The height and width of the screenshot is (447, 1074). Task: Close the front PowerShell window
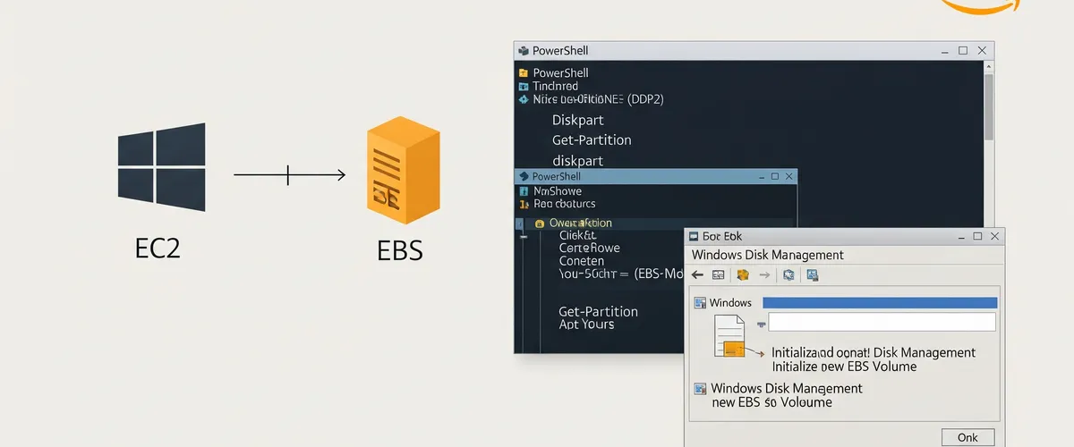coord(788,176)
